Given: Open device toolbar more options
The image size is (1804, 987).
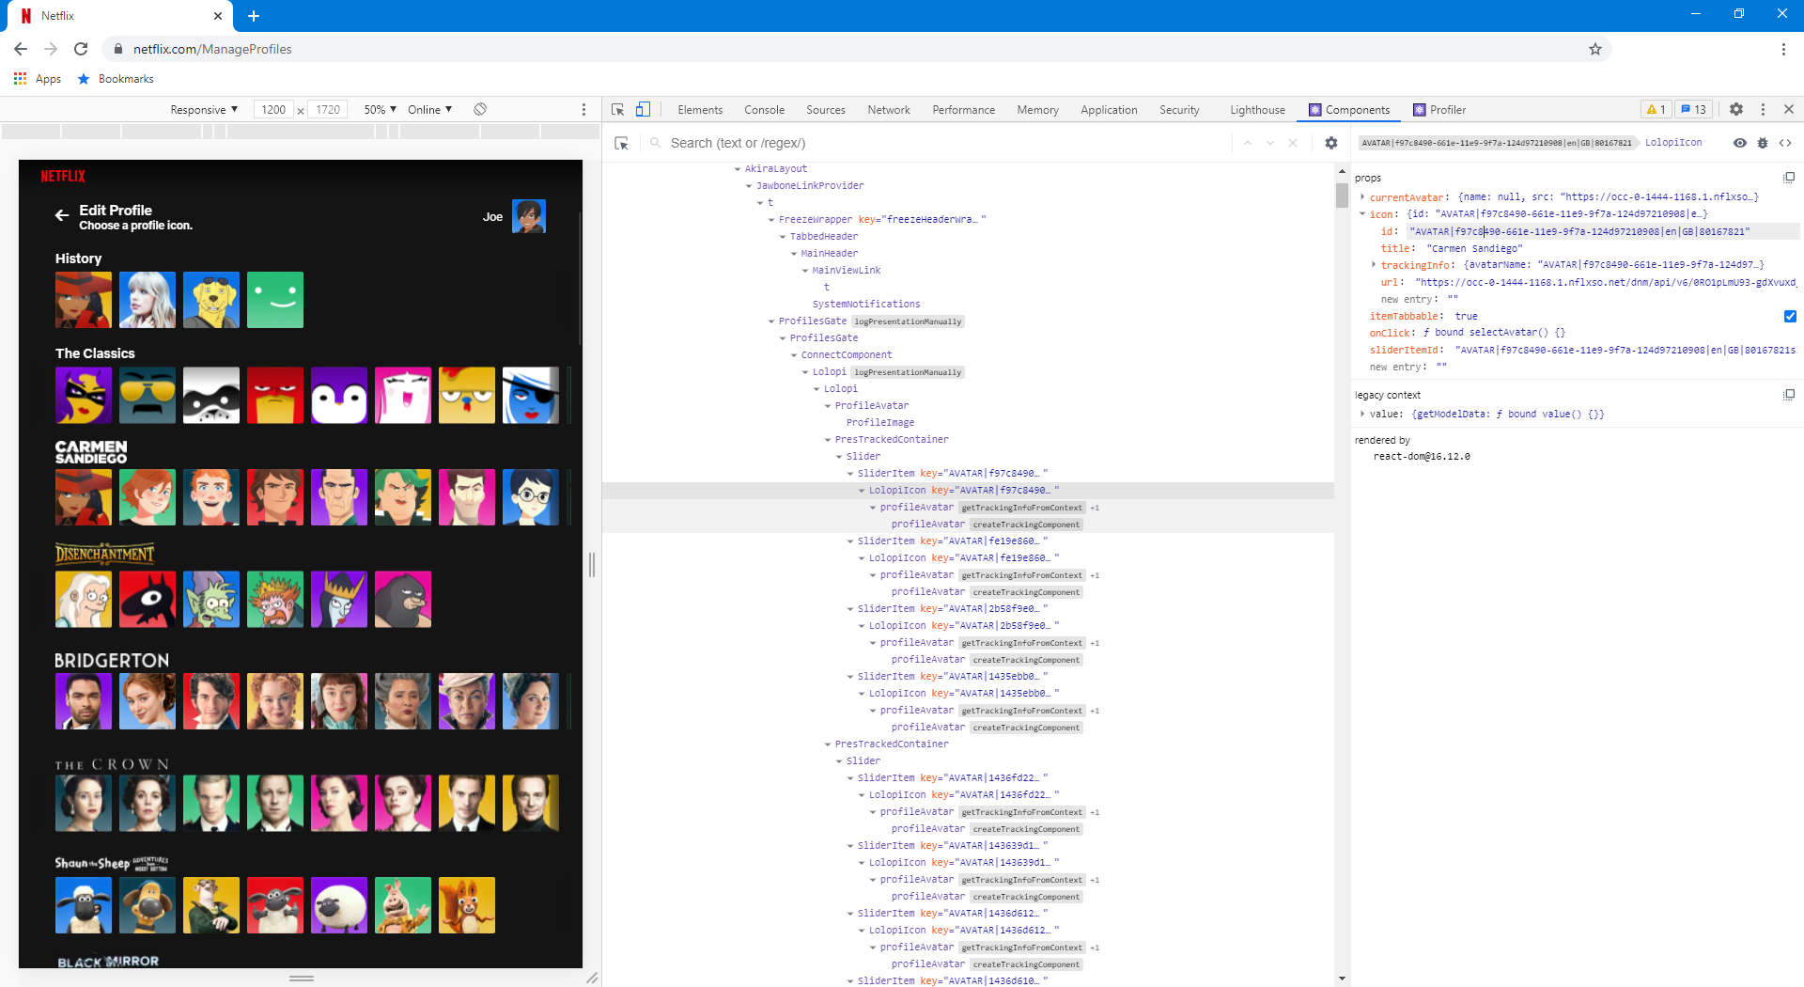Looking at the screenshot, I should point(583,110).
